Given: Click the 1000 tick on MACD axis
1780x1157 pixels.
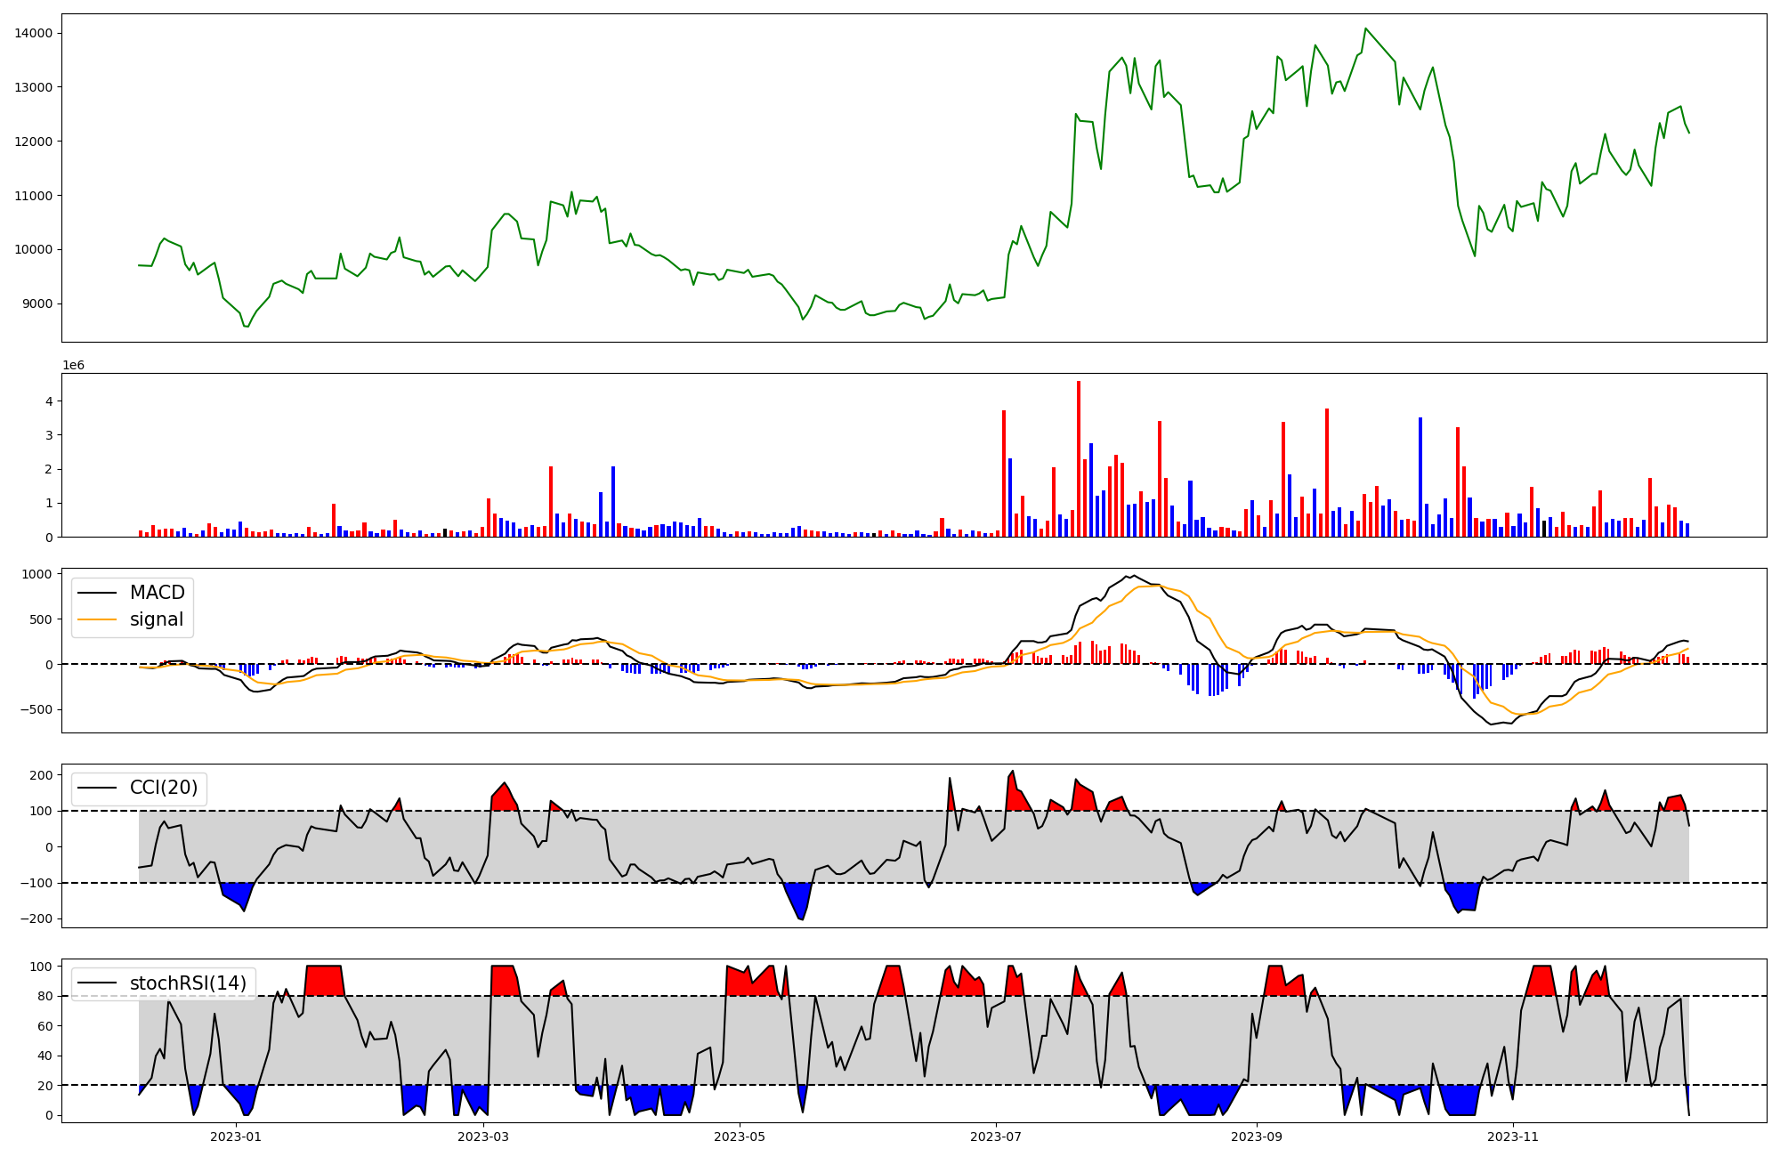Looking at the screenshot, I should coord(37,574).
